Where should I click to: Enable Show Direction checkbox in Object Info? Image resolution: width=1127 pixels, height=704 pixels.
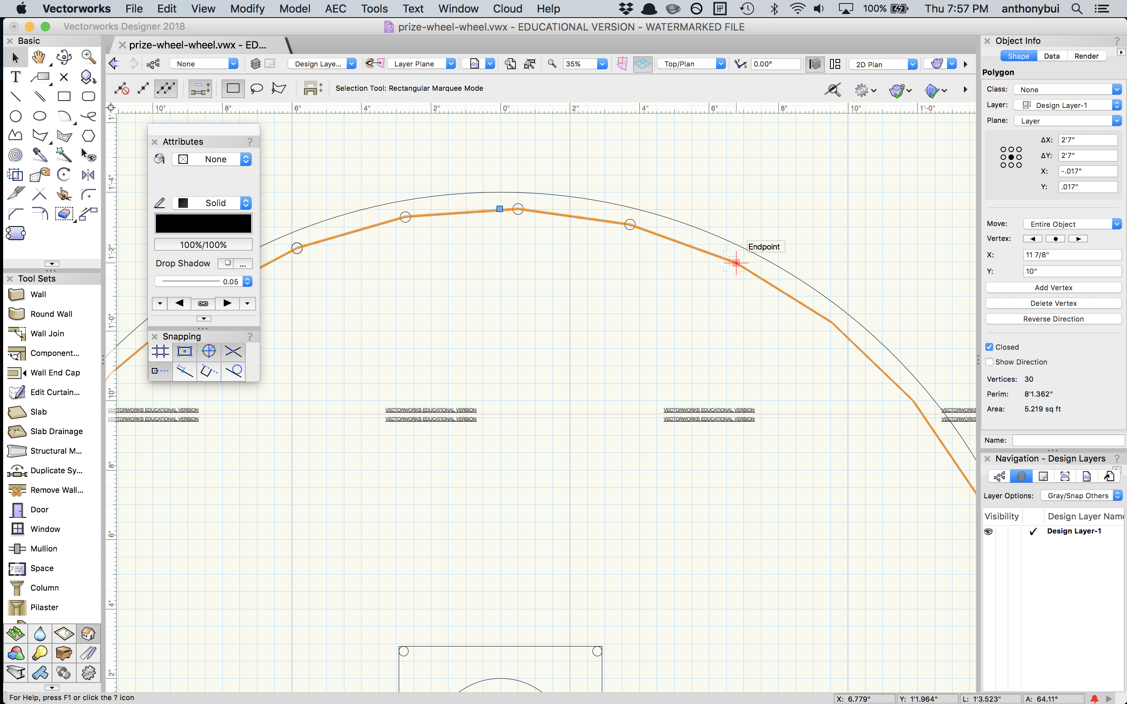[x=989, y=362]
